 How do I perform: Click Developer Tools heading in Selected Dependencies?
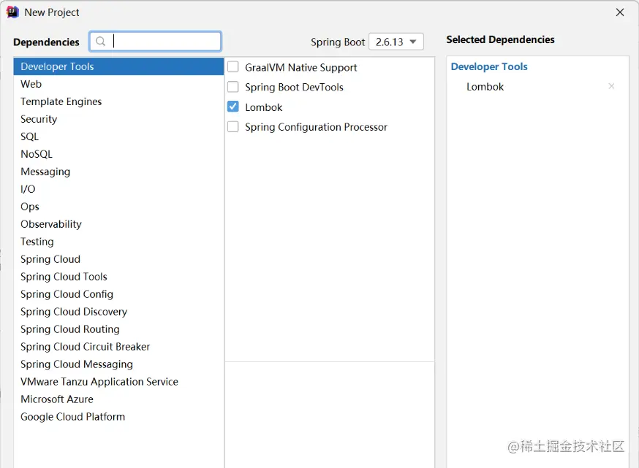(x=489, y=66)
